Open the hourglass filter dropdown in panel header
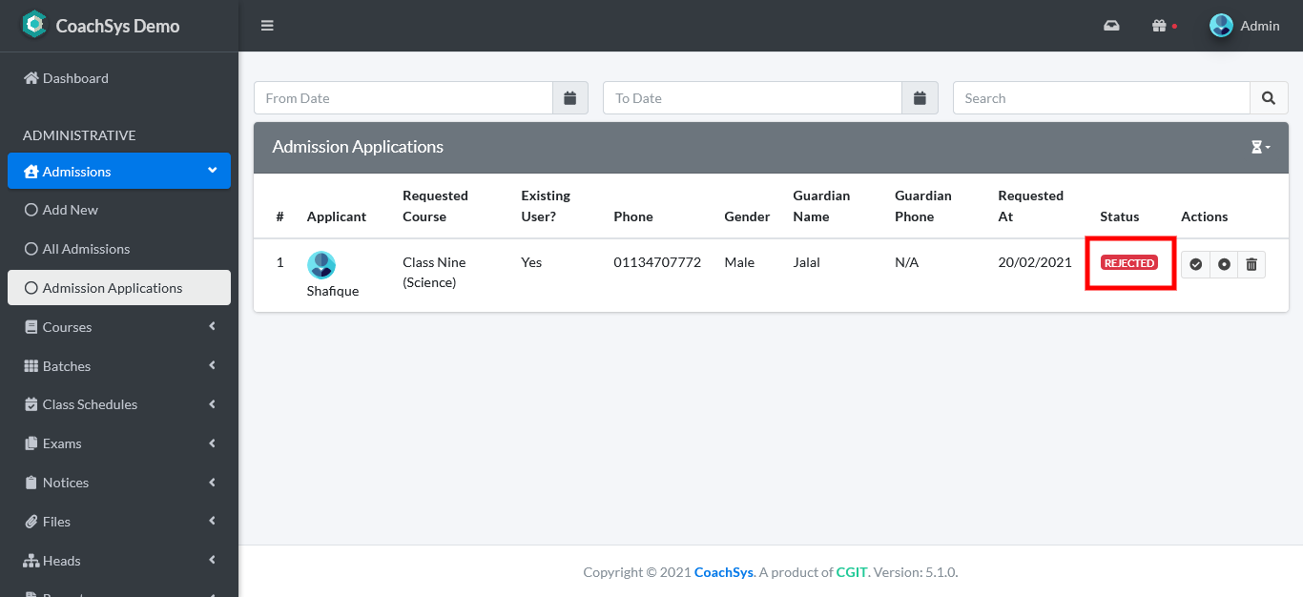1303x597 pixels. [x=1260, y=147]
